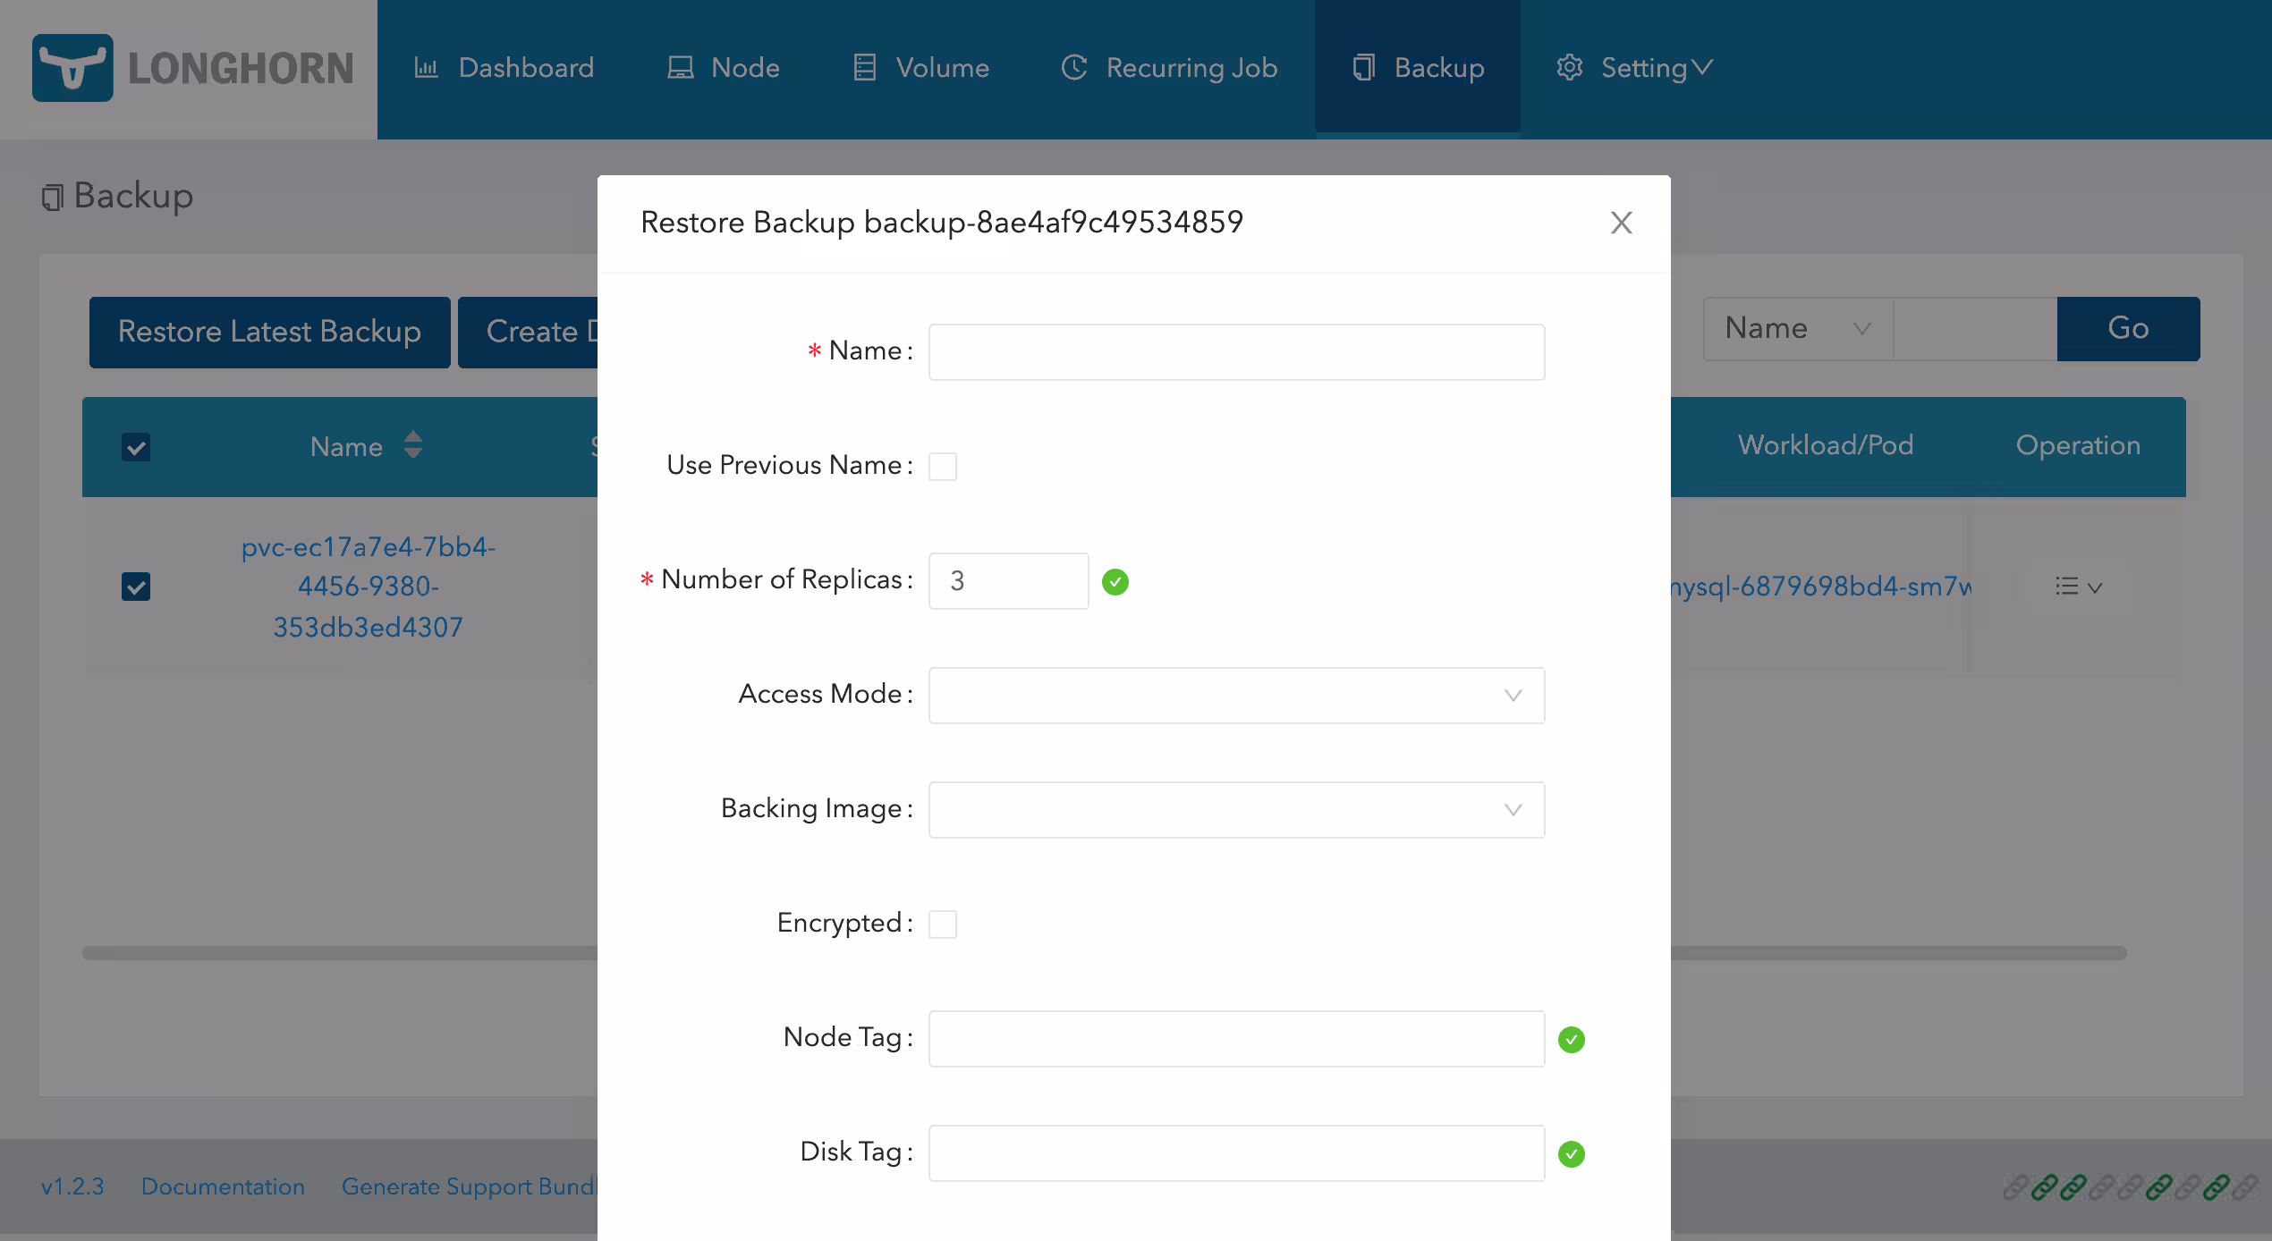The image size is (2272, 1241).
Task: Click the Dashboard chart icon
Action: pyautogui.click(x=427, y=68)
